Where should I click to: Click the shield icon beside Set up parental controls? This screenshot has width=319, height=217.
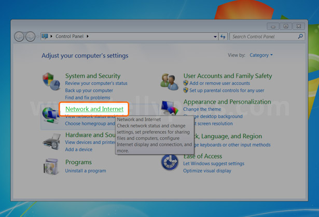[x=186, y=90]
